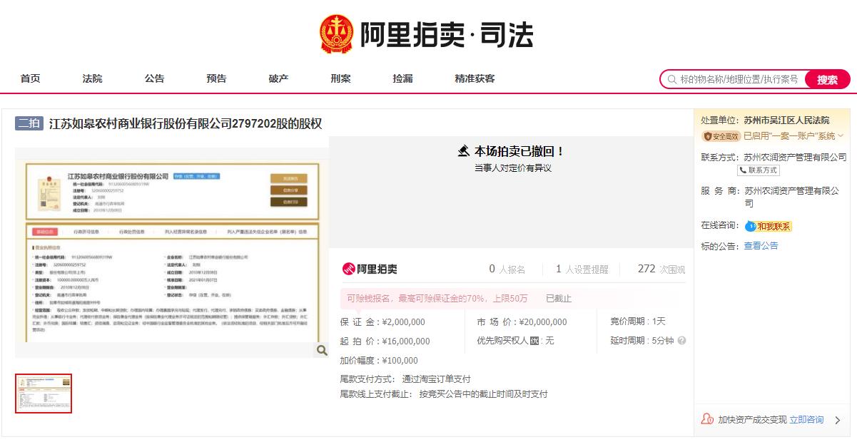Click the 二拍 tag badge

(x=29, y=123)
